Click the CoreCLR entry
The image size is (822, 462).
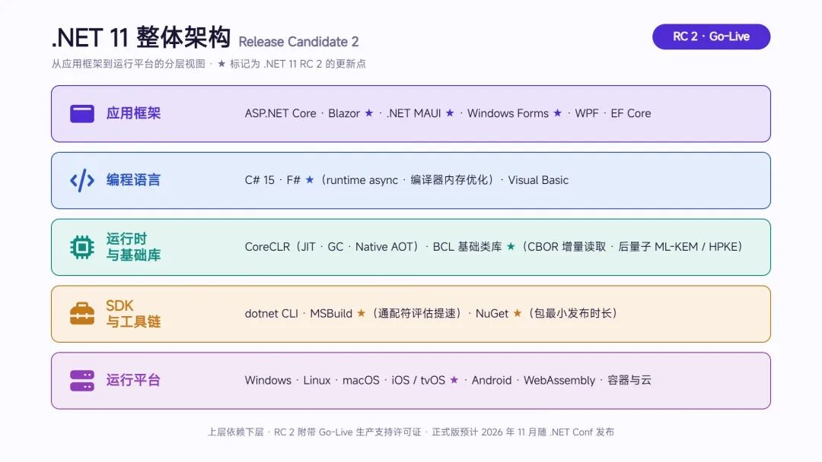pyautogui.click(x=267, y=246)
